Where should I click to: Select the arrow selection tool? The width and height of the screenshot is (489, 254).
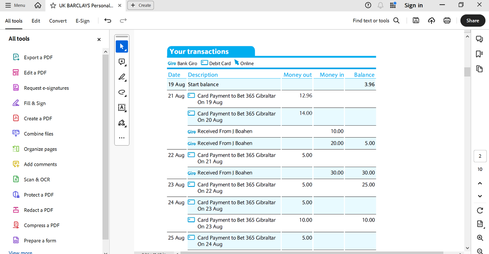(122, 47)
